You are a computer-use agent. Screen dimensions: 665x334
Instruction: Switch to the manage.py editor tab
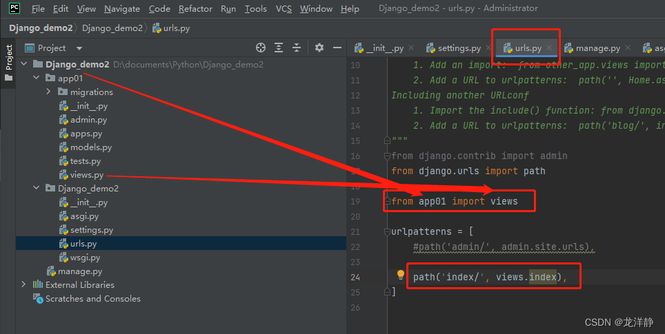pyautogui.click(x=598, y=48)
